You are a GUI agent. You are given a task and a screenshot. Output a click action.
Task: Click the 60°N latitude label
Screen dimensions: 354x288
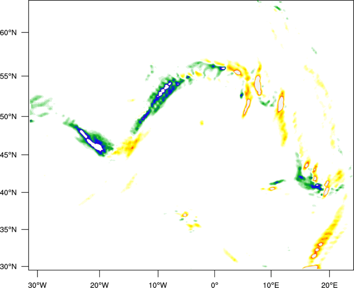tap(8, 33)
